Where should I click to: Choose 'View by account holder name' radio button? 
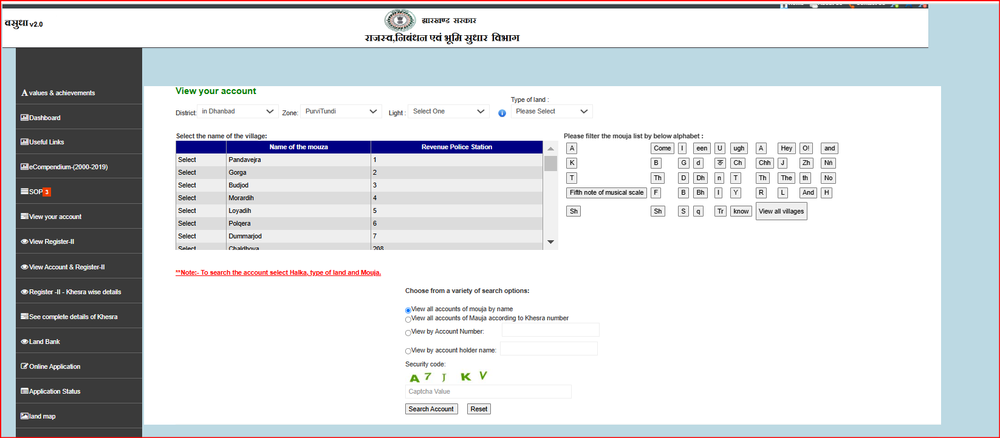coord(408,351)
